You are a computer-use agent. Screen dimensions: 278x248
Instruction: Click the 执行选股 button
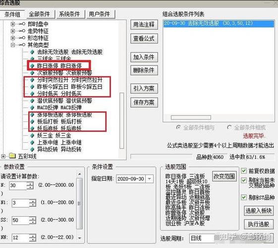(259, 224)
